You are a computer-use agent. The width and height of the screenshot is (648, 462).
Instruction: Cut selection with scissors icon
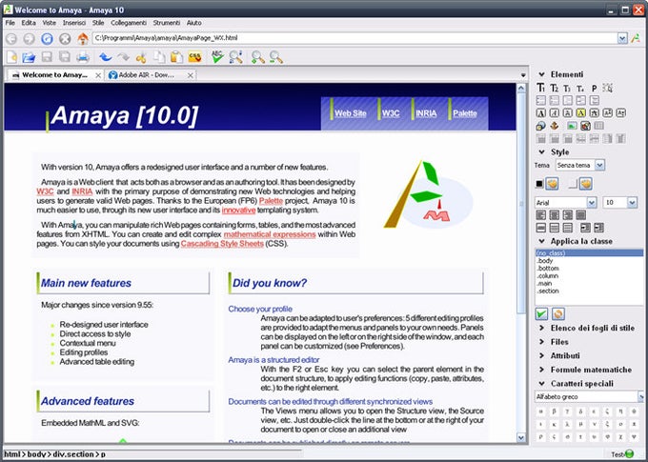point(141,57)
